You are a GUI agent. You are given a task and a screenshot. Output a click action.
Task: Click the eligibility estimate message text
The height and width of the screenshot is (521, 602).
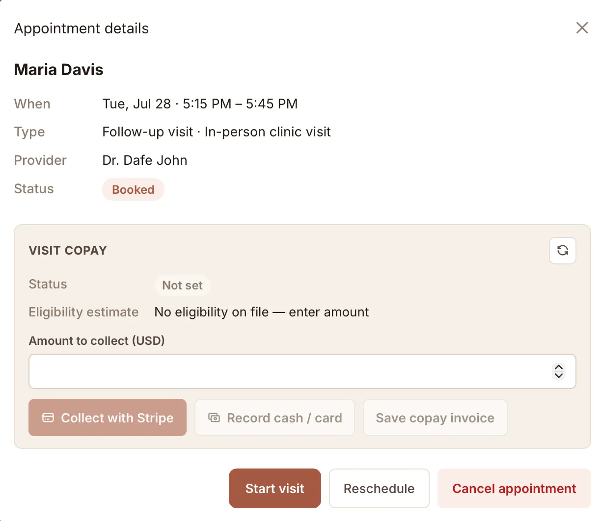click(x=262, y=312)
